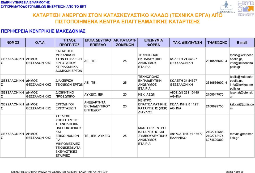Screen dimensions: 255x173
Task: Click phone number 2108547970
Action: coord(215,95)
